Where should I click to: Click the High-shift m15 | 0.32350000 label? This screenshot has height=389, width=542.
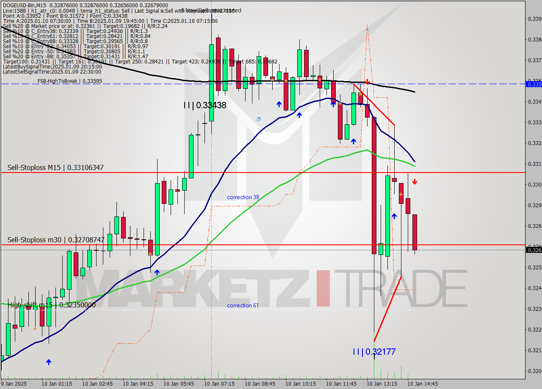[x=52, y=305]
